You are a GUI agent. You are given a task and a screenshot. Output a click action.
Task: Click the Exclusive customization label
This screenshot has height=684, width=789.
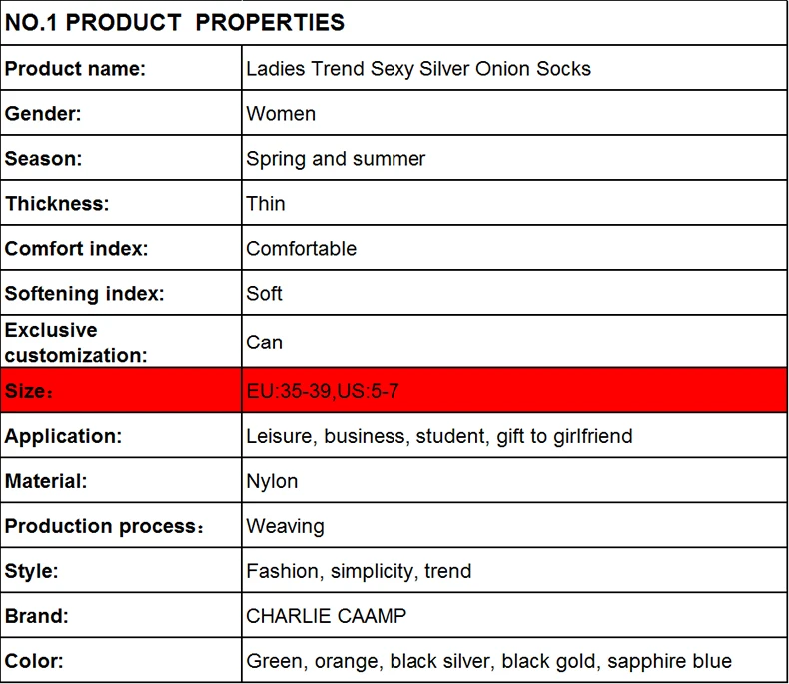tap(76, 342)
